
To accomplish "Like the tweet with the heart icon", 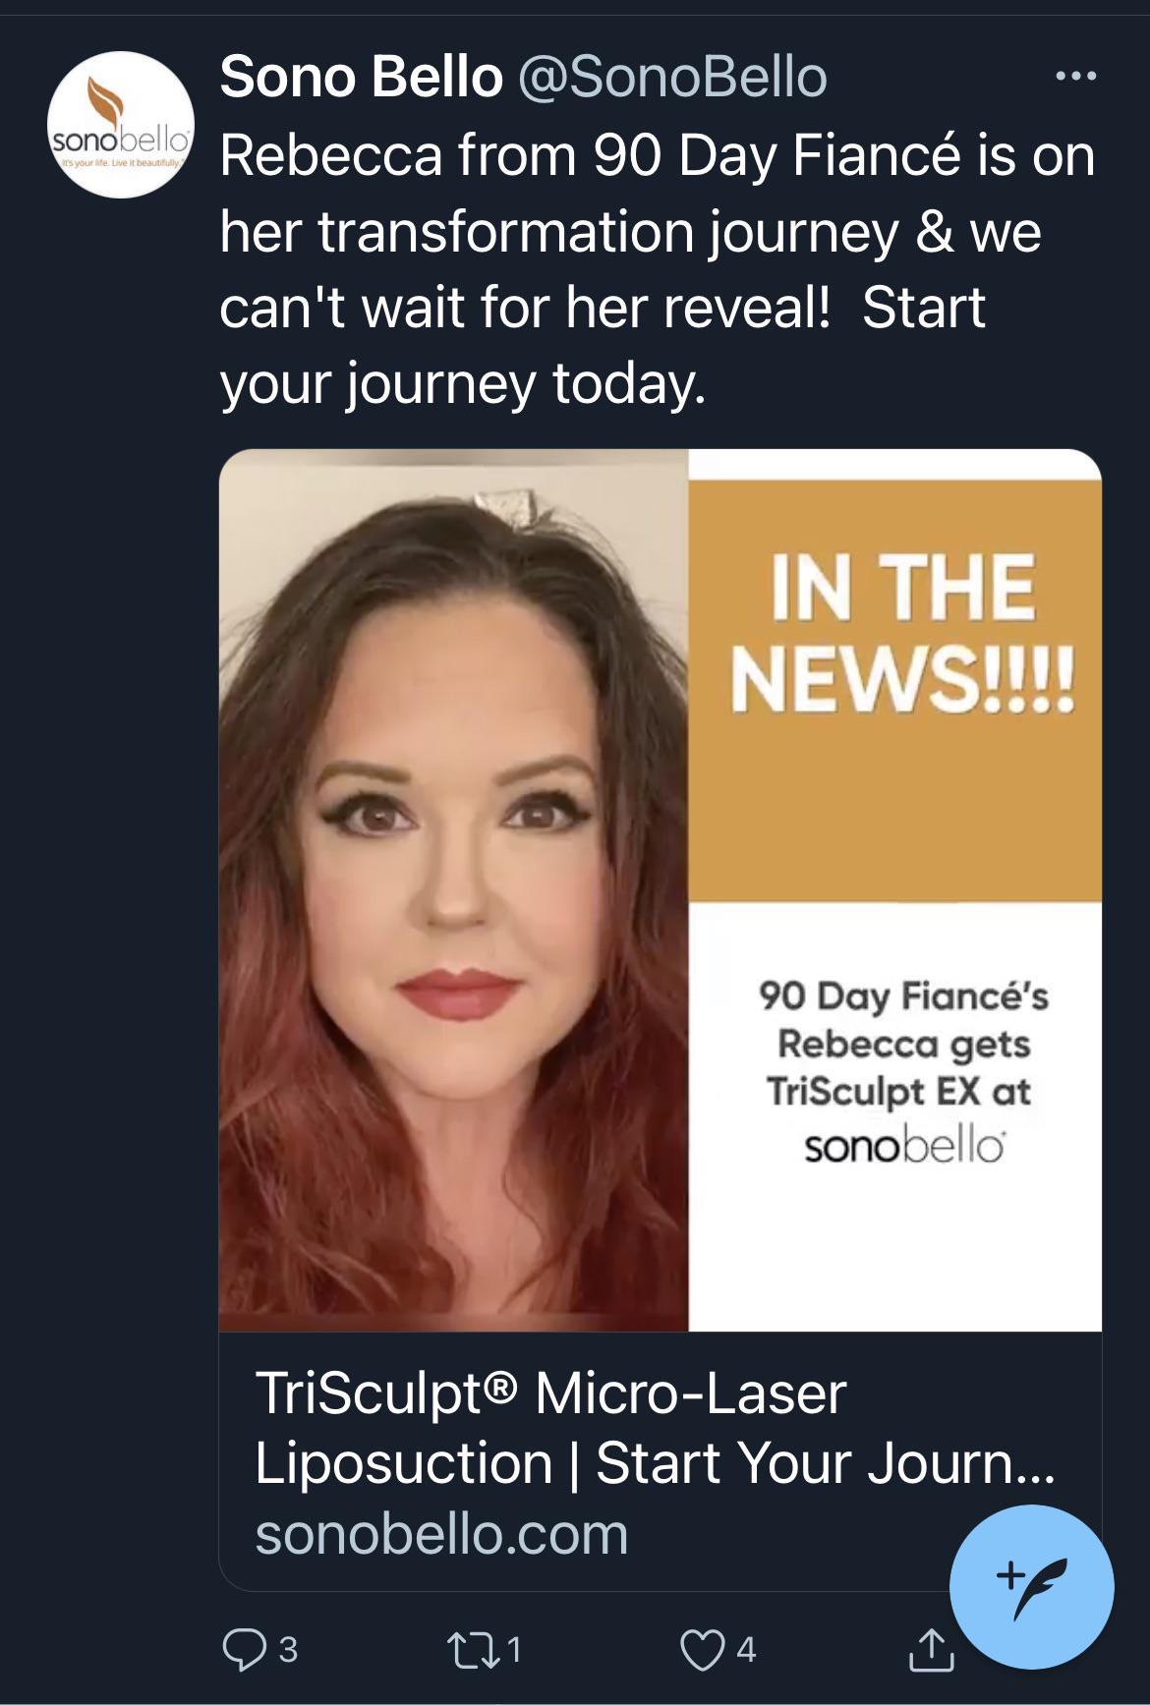I will coord(702,1649).
